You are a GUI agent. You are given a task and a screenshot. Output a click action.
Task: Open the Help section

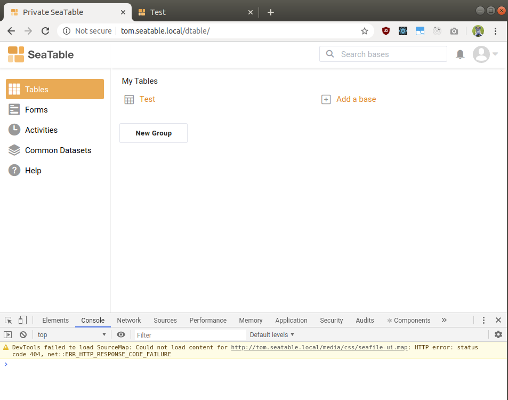33,170
